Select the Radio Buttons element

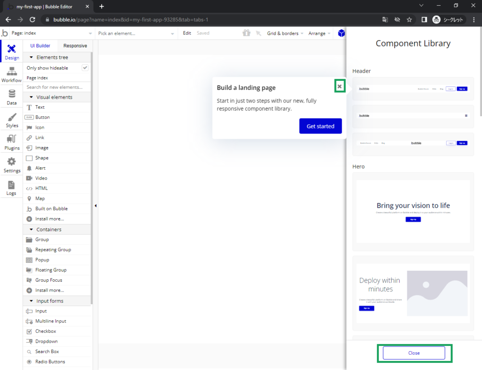click(50, 362)
